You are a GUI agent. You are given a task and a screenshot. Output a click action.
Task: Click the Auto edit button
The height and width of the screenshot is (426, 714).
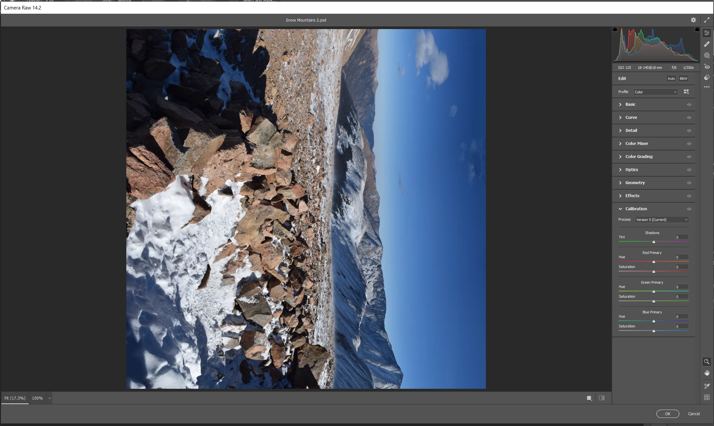[671, 78]
